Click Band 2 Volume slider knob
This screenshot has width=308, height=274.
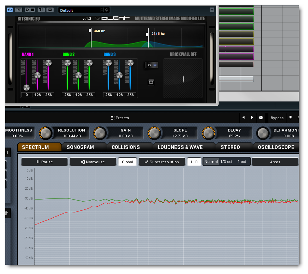68,63
